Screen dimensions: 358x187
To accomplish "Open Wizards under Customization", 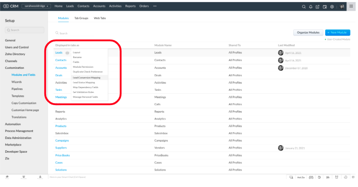I will coord(17,82).
